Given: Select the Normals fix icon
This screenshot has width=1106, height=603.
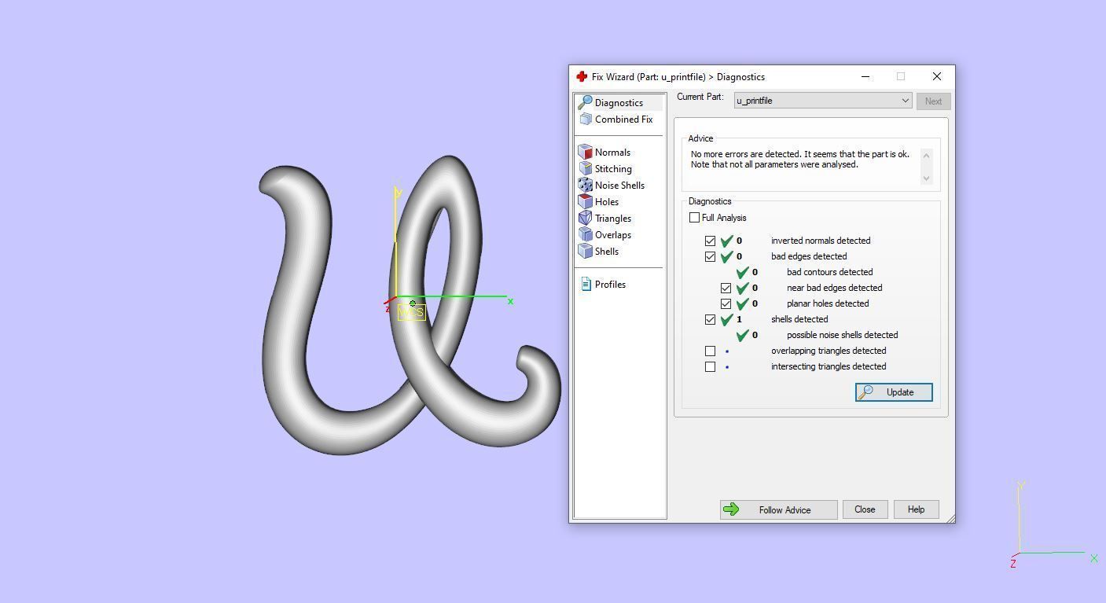Looking at the screenshot, I should coord(585,153).
